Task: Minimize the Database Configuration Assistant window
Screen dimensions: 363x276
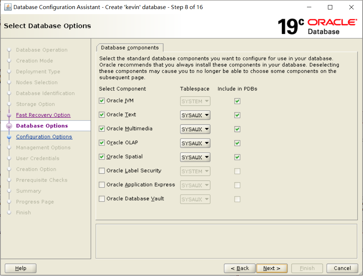Action: [x=309, y=7]
